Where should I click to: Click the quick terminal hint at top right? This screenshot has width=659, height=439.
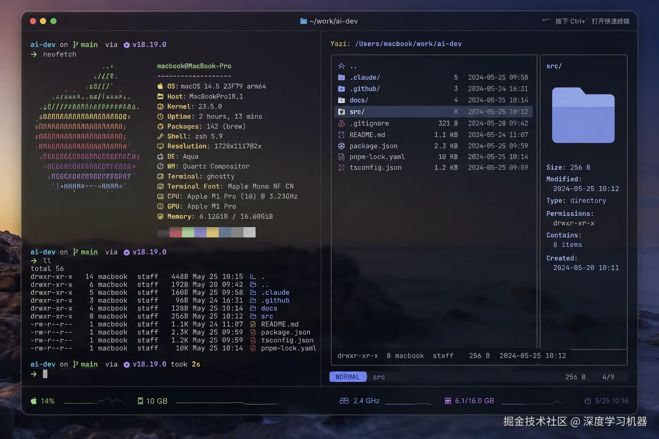586,21
